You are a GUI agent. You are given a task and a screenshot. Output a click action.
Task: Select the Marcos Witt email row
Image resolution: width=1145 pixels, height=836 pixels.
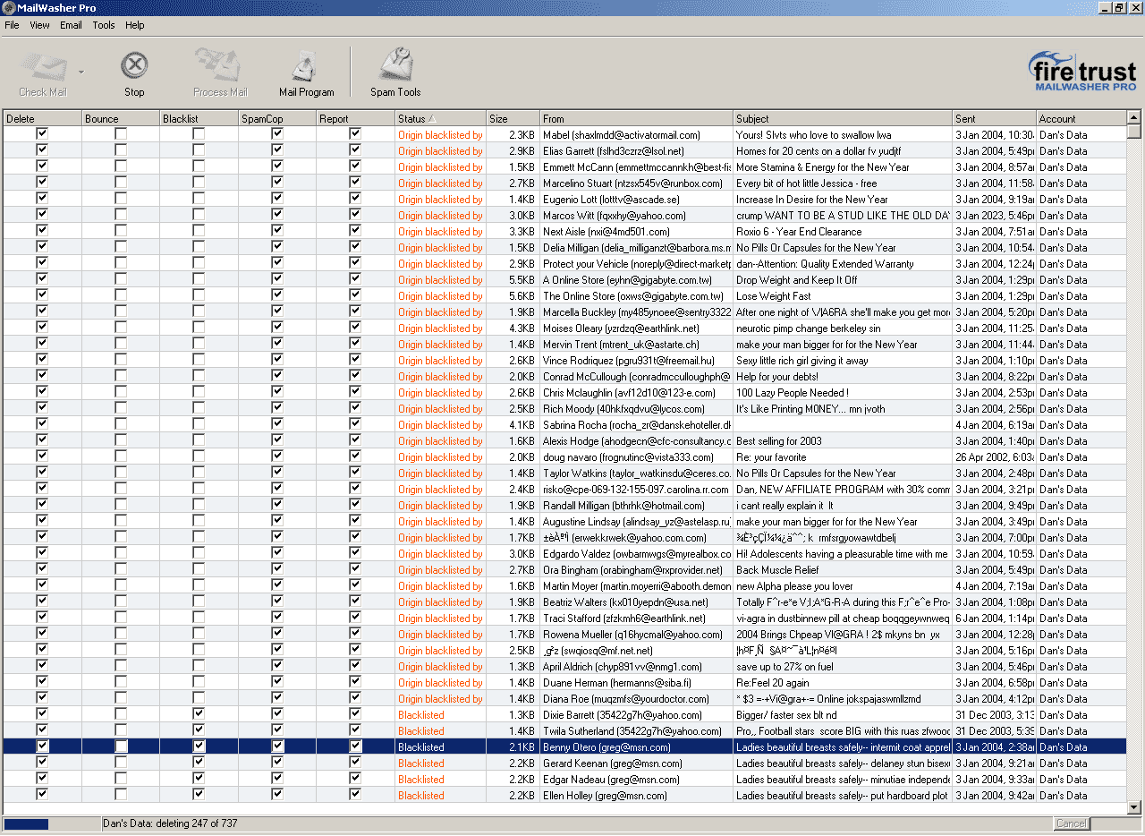[564, 215]
